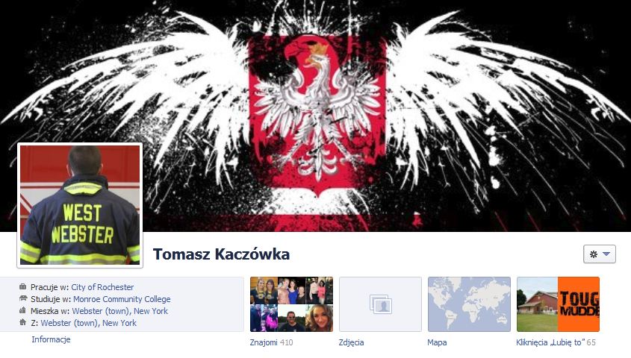Click the graduation cap education icon
Image resolution: width=631 pixels, height=358 pixels.
(23, 298)
